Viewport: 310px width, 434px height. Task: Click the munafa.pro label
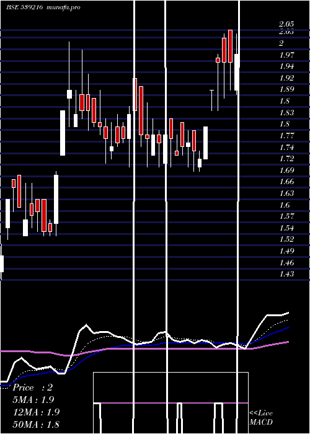pyautogui.click(x=64, y=7)
